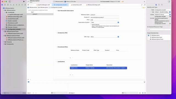Open the Location dropdown in inspector

[163, 15]
